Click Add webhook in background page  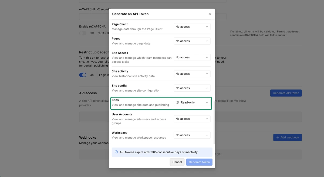[288, 138]
